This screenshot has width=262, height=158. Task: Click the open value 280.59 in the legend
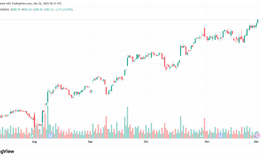click(x=16, y=9)
